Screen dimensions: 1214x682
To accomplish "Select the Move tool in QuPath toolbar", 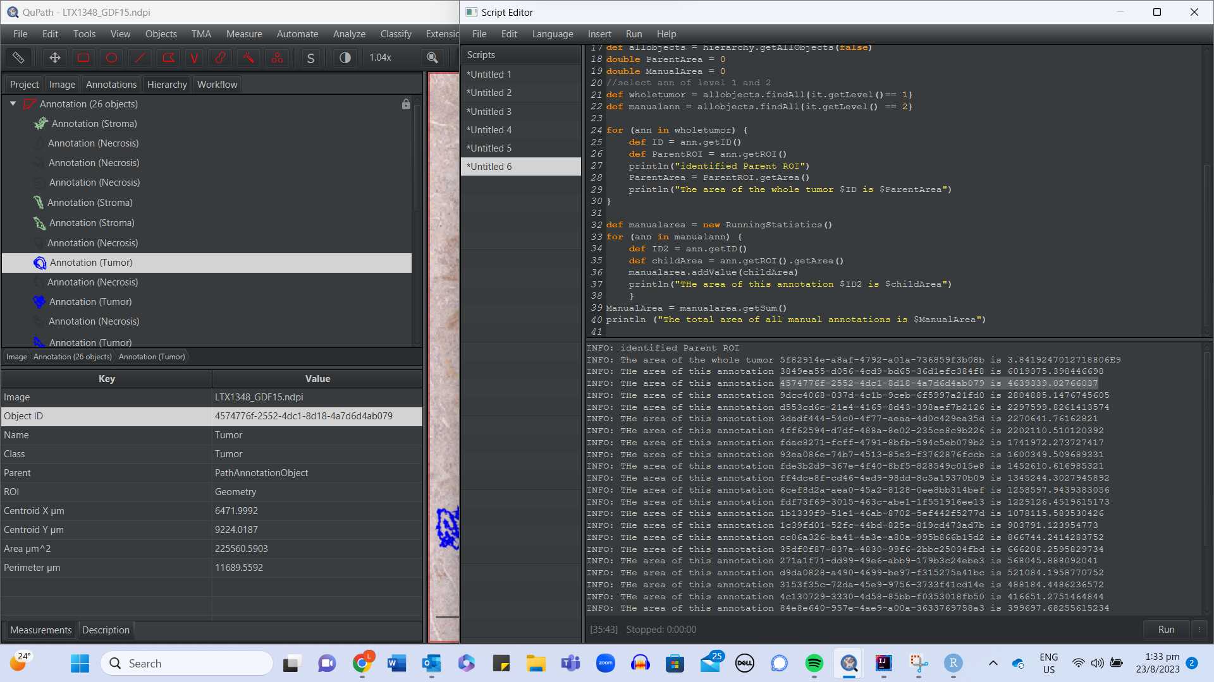I will (x=54, y=57).
